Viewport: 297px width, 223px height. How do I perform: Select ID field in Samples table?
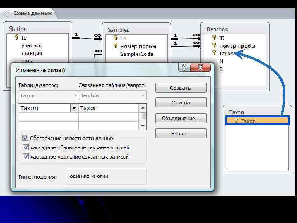pos(123,39)
